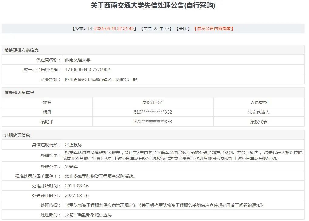Set font size to small (小)

tap(167, 28)
